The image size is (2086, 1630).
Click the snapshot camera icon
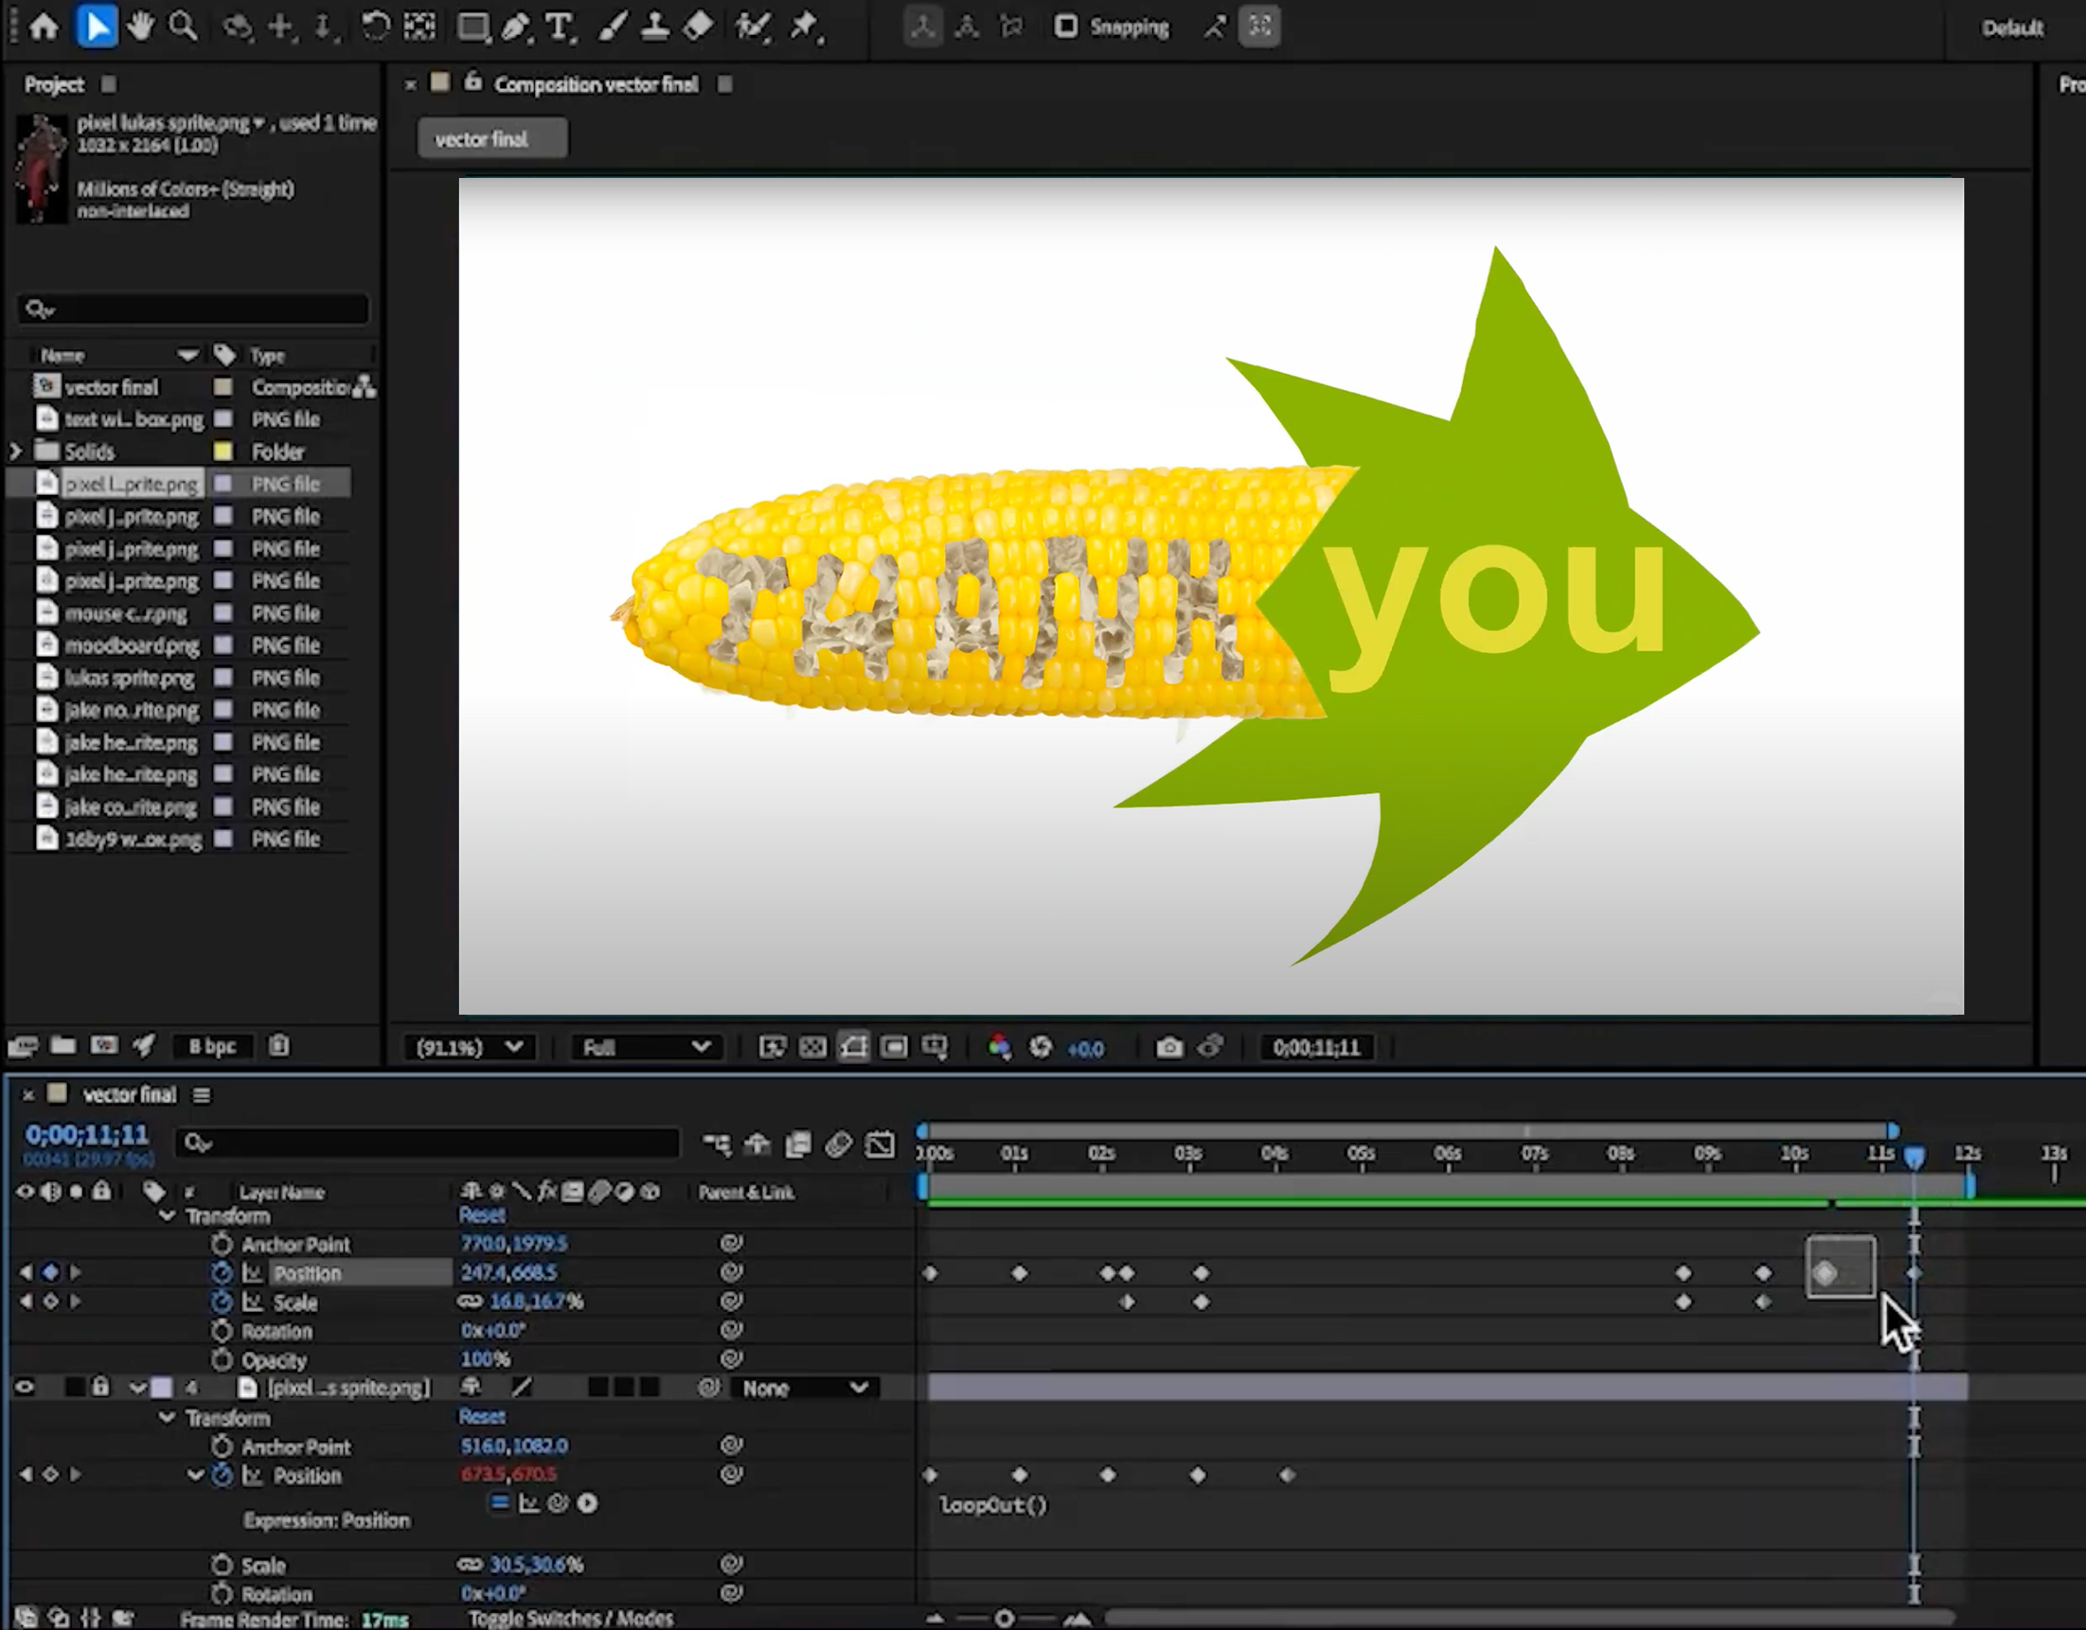click(1169, 1048)
